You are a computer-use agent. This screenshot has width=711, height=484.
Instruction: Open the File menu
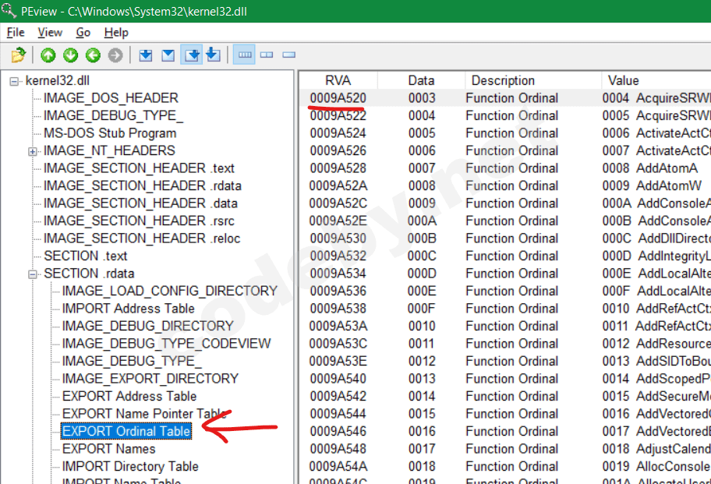click(16, 32)
